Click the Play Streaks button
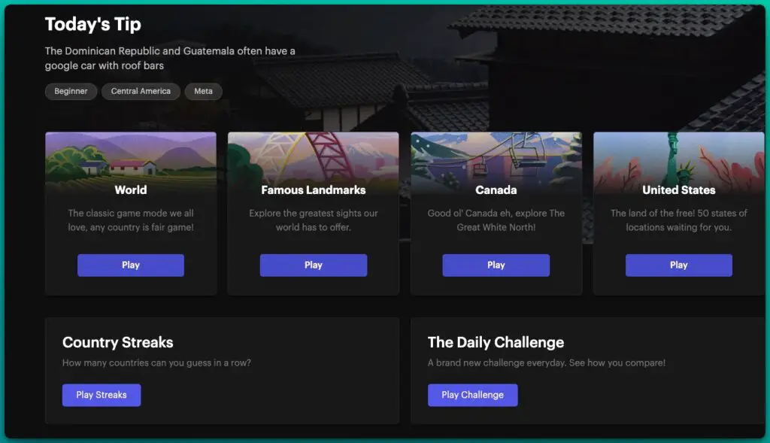 102,395
